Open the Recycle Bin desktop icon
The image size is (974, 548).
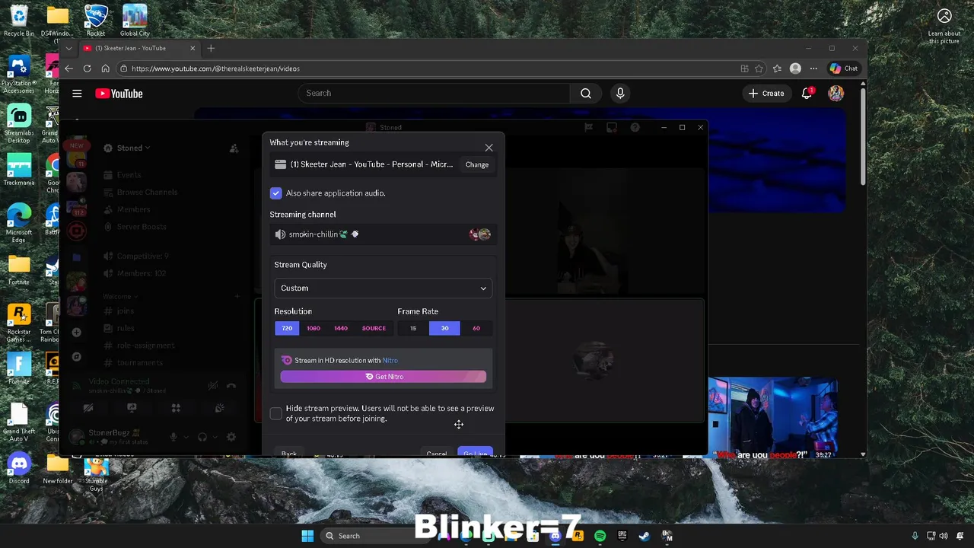19,21
